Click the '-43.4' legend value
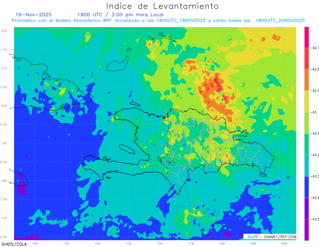The height and width of the screenshot is (247, 319). pyautogui.click(x=314, y=198)
